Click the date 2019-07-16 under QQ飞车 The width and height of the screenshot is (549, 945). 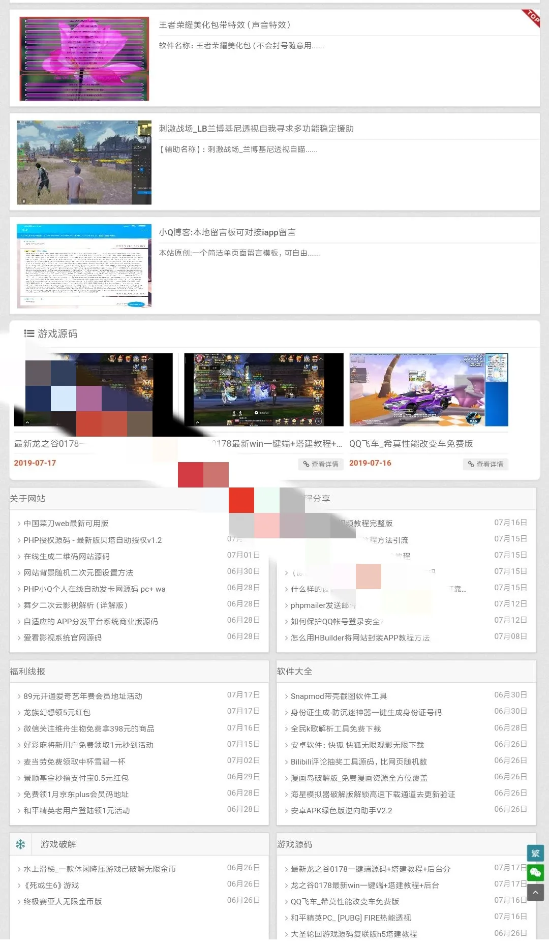tap(370, 463)
